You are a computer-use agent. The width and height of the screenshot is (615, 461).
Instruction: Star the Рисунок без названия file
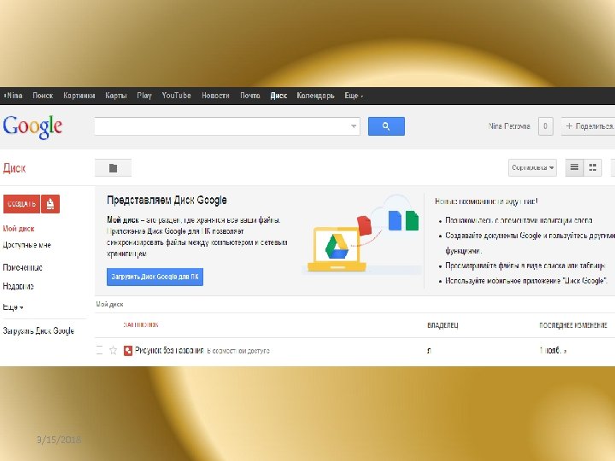pos(113,350)
